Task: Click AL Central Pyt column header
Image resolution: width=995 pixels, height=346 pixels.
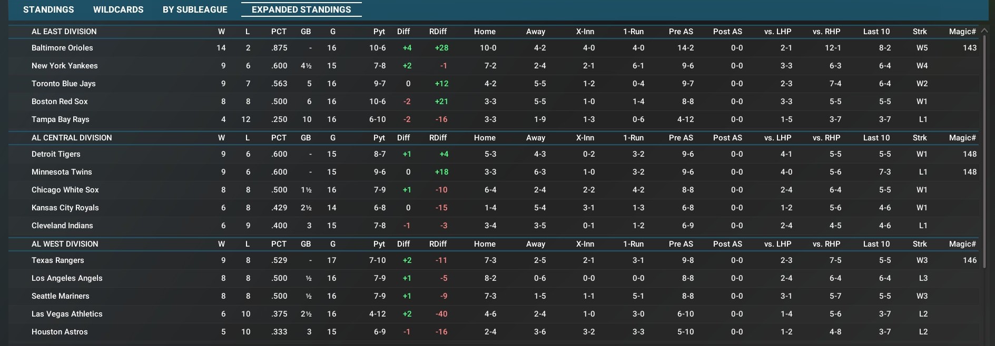Action: pyautogui.click(x=379, y=138)
